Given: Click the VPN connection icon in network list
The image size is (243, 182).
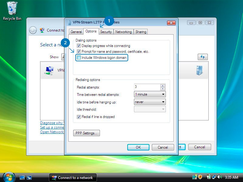Looking at the screenshot, I should [49, 71].
